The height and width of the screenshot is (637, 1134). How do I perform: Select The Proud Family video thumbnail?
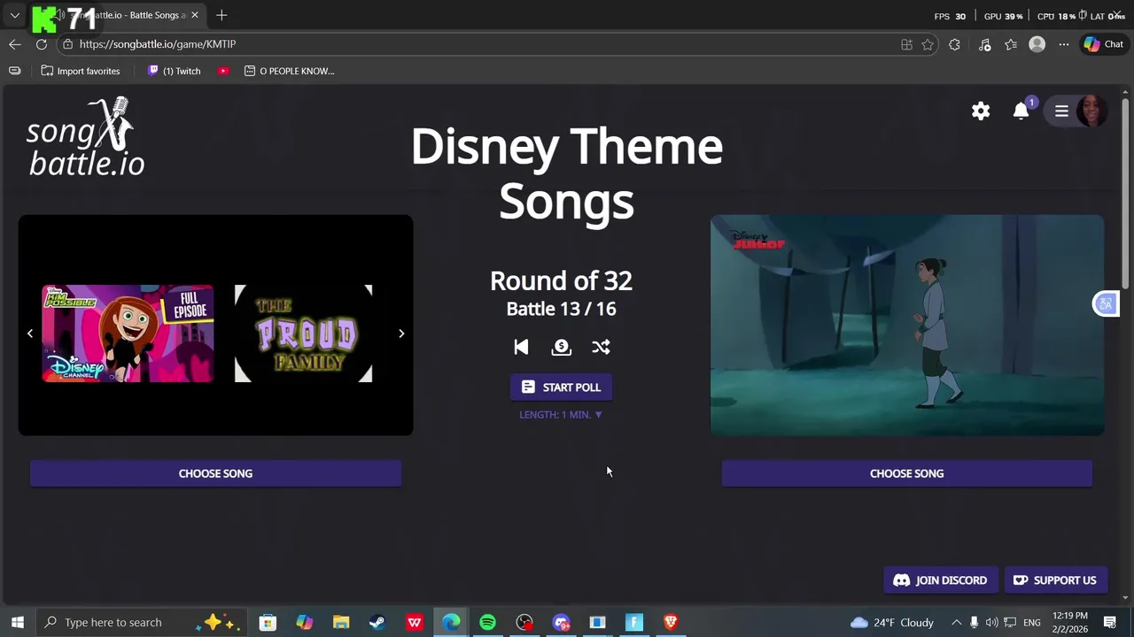(x=303, y=334)
